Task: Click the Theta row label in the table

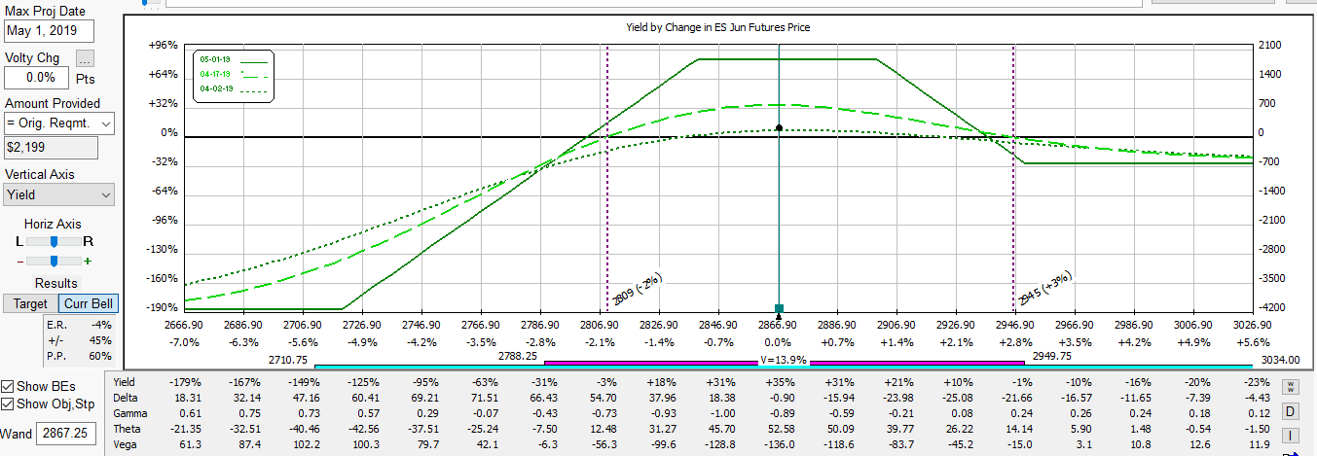Action: (x=128, y=429)
